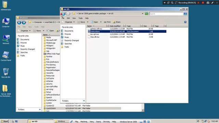Screen dimensions: 219x123
Task: Expand the Folders pane in en-US window
Action: [84, 101]
